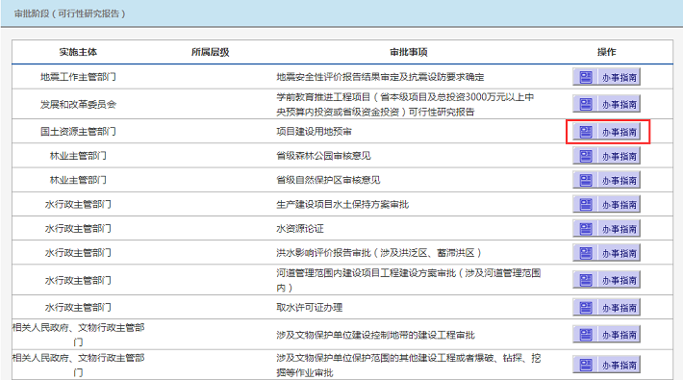Screen dimensions: 683x380
Task: Click the 实施主体 column header
Action: click(x=78, y=52)
